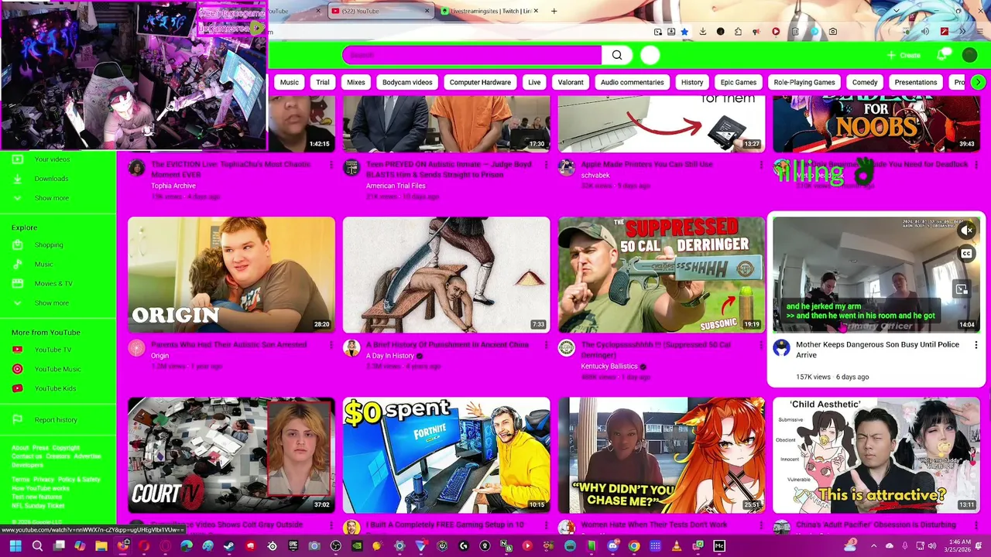
Task: Open the YouTube account avatar menu
Action: tap(969, 55)
